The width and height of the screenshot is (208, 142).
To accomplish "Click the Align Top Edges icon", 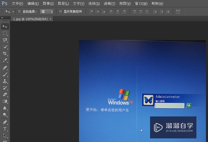I will point(91,12).
